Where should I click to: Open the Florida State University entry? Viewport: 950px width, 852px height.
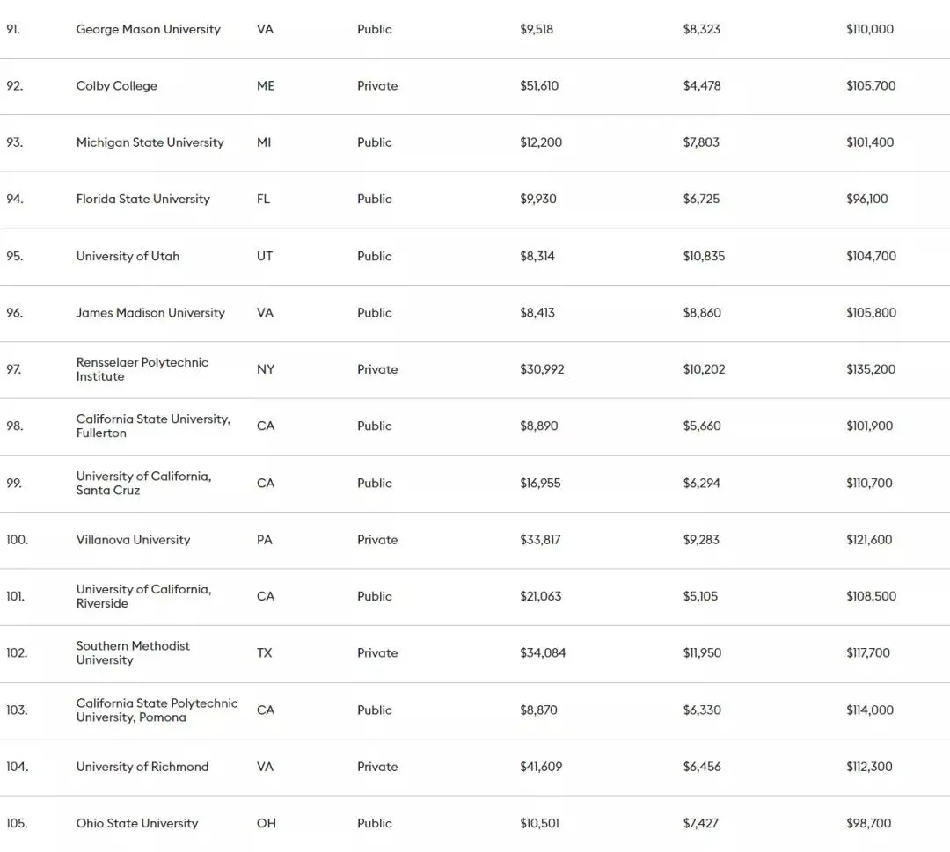click(x=142, y=199)
